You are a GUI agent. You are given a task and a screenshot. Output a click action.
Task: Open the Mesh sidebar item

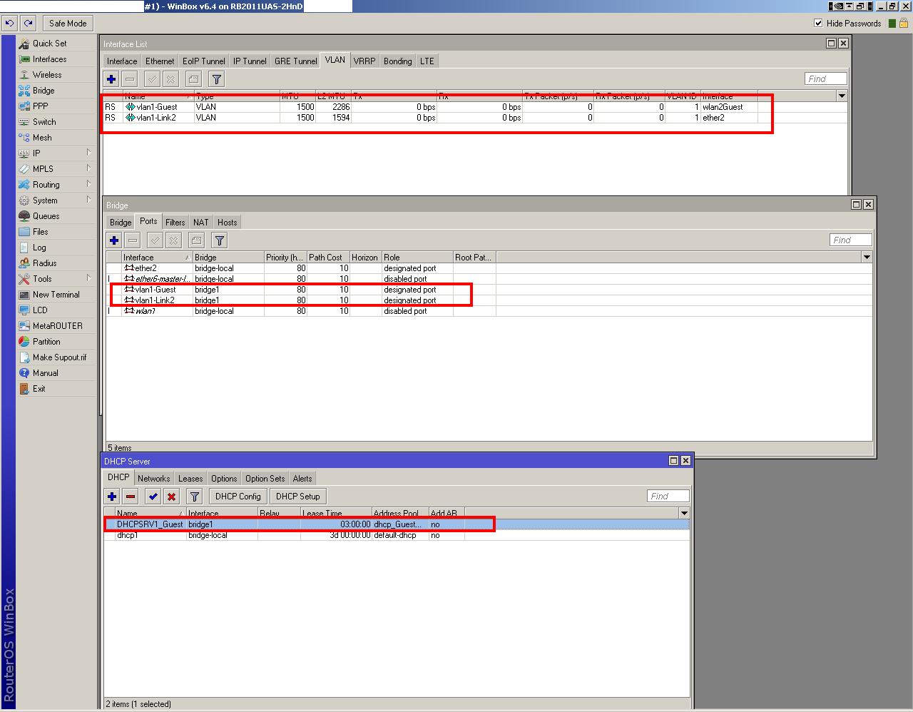(x=42, y=138)
